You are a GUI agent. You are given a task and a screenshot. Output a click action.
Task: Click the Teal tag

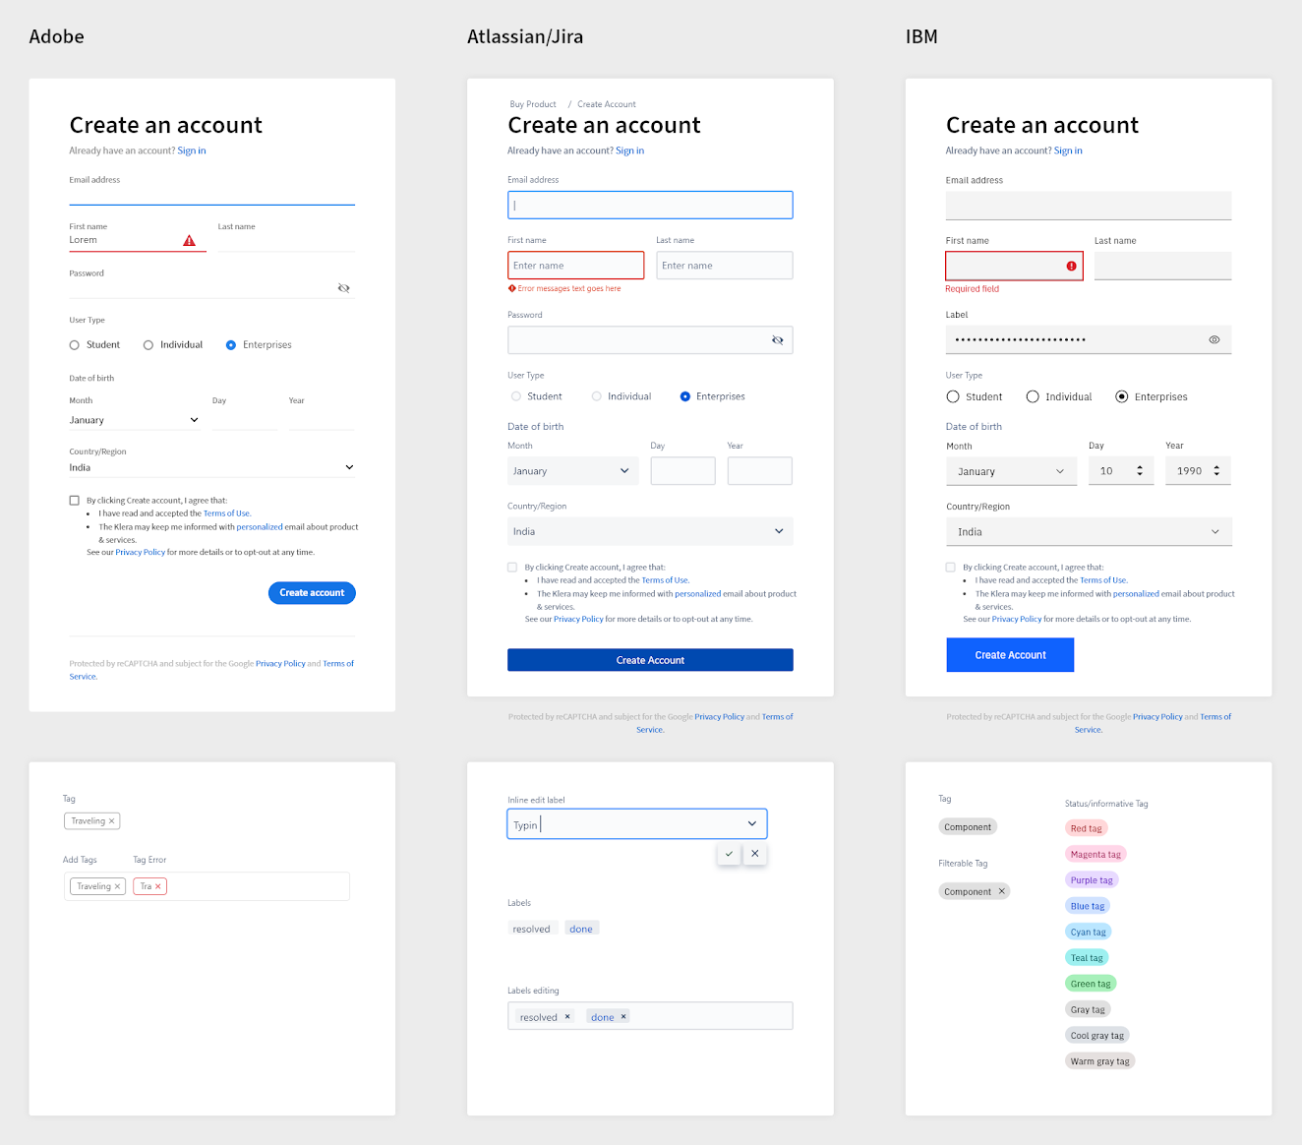pos(1087,957)
